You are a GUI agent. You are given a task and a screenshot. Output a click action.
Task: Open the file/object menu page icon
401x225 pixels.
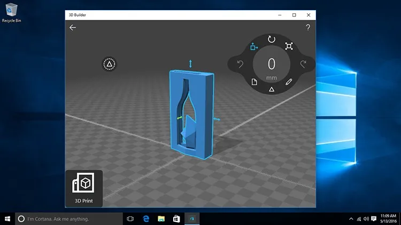[x=254, y=82]
